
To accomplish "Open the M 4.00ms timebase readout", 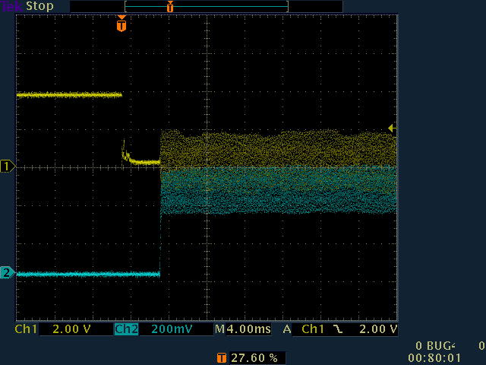I will (x=243, y=330).
